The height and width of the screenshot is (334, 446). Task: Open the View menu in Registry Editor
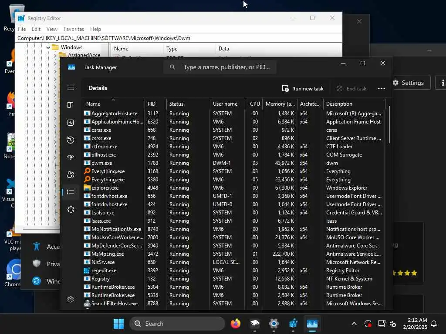pyautogui.click(x=52, y=29)
